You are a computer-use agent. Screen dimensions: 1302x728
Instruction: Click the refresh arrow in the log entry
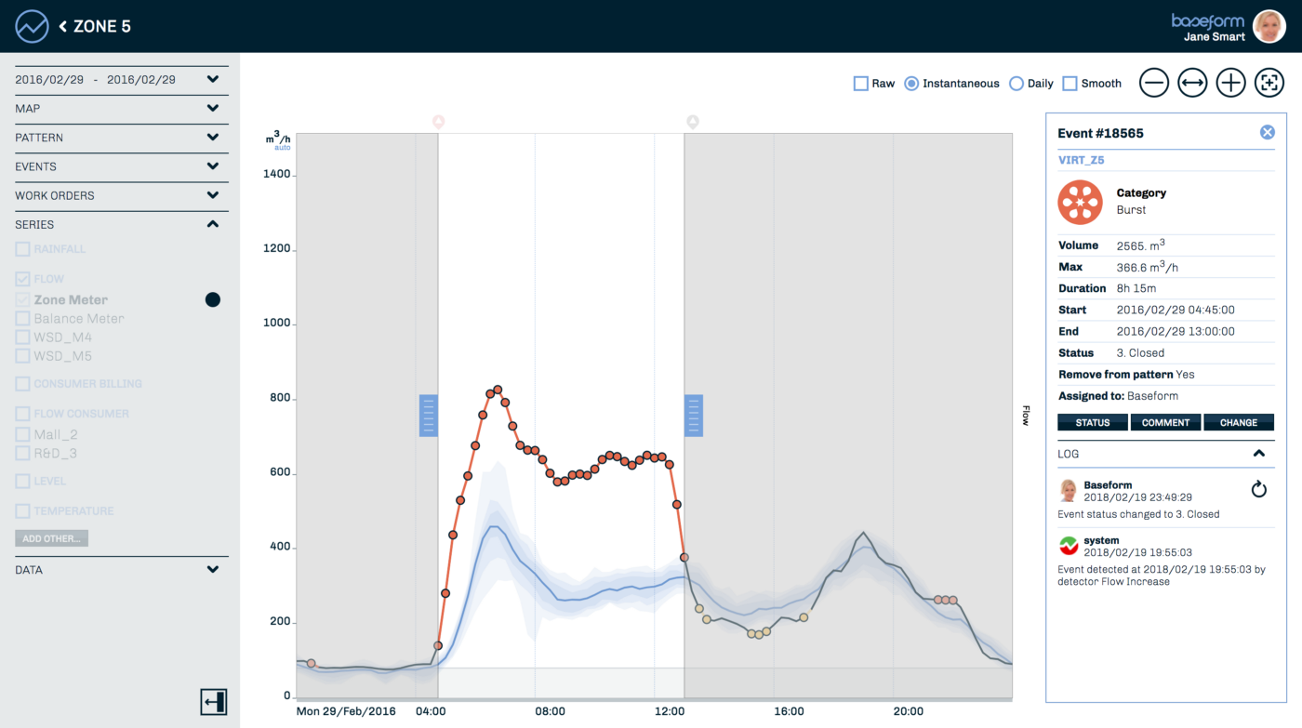coord(1258,489)
